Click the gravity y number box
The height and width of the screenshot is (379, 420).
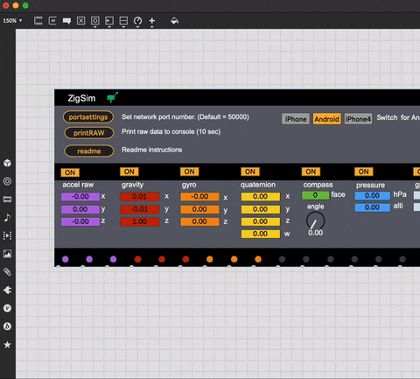[x=140, y=209]
